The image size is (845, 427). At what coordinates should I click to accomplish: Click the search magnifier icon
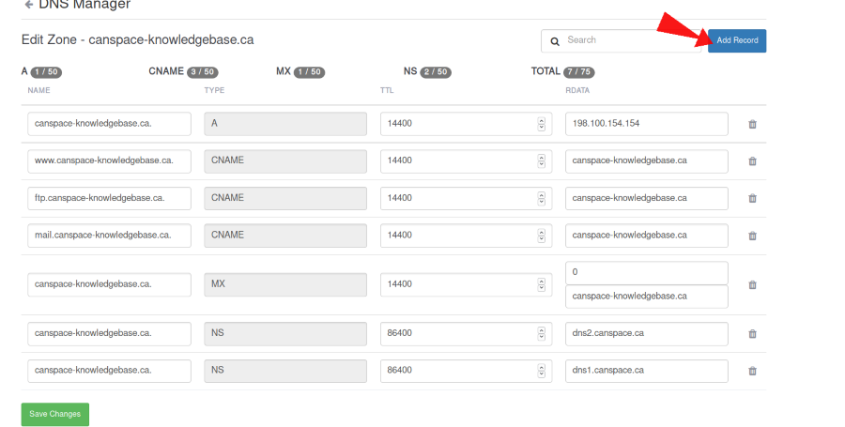(x=555, y=41)
